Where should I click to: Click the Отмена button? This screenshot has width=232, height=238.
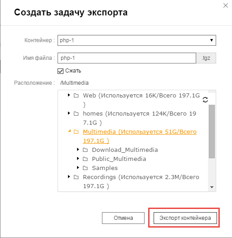(123, 218)
